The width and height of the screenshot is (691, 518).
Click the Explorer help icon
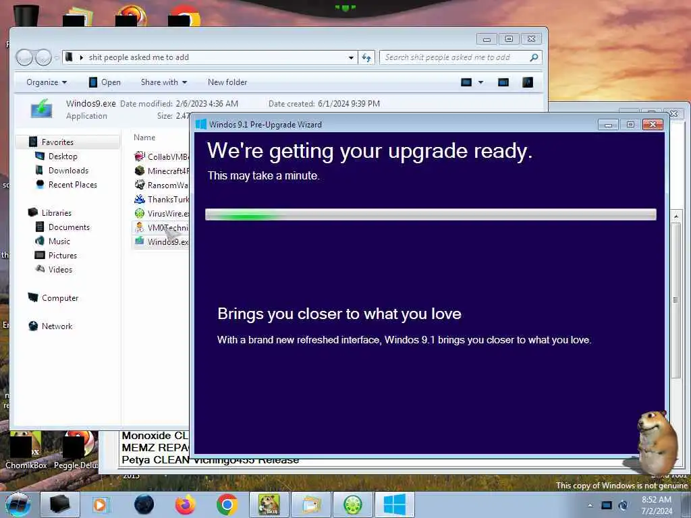pos(528,82)
